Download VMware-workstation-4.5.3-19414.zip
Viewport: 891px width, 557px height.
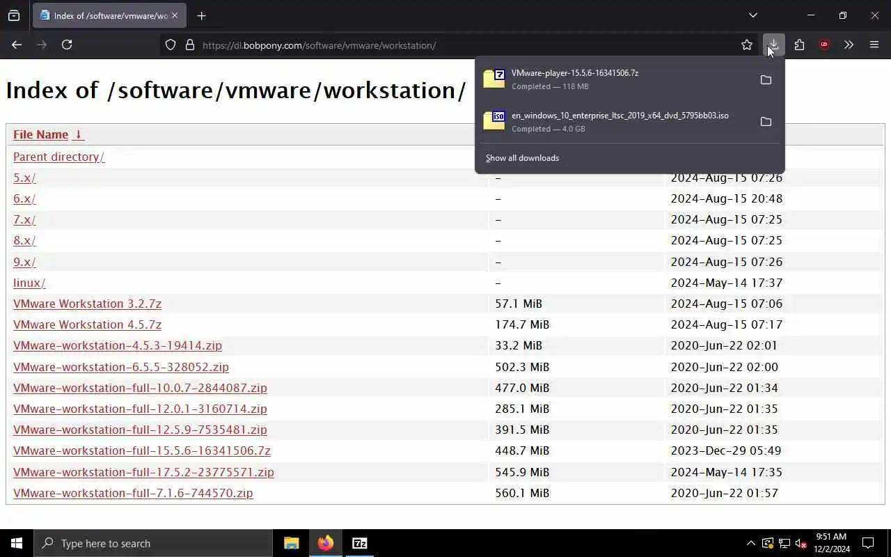[x=118, y=345]
